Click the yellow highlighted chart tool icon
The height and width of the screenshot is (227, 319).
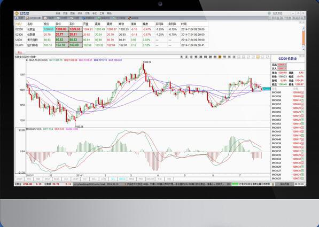(258, 57)
